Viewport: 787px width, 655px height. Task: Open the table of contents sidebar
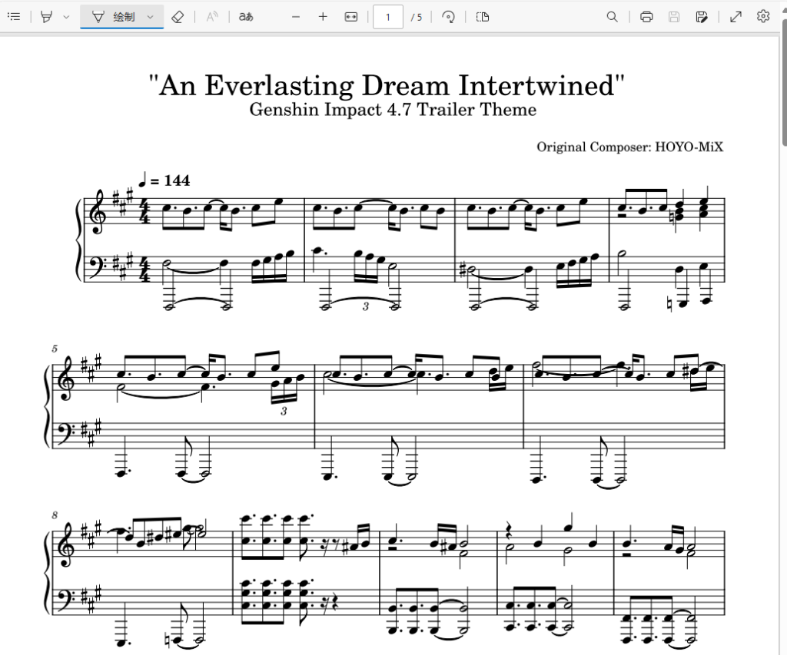coord(14,17)
